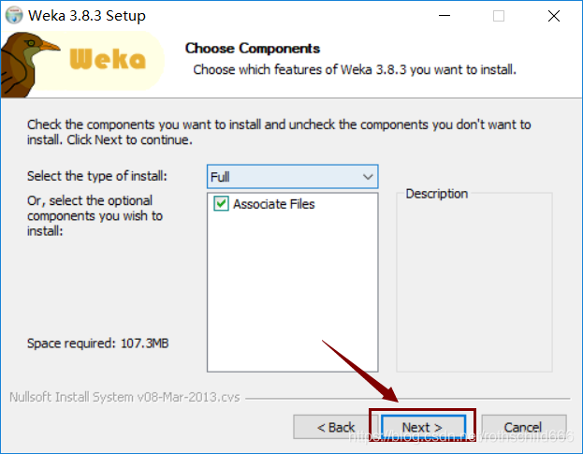Click the Associate Files component label
The height and width of the screenshot is (454, 583).
click(x=273, y=204)
